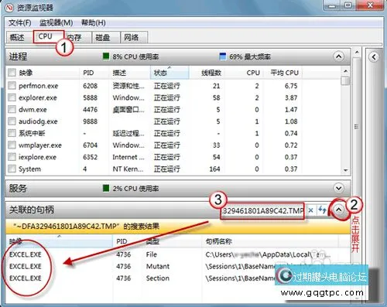
Task: Clear the handle search with X icon
Action: pos(311,210)
